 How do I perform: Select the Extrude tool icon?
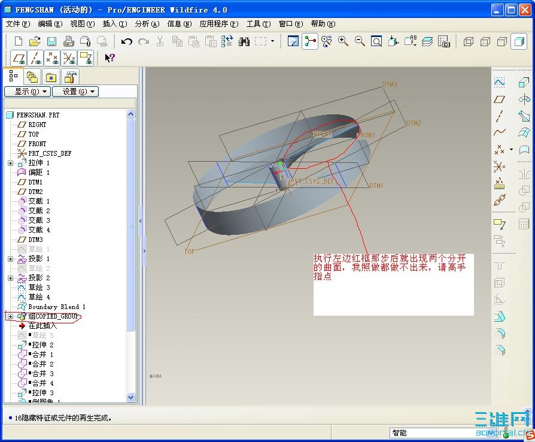click(x=524, y=82)
